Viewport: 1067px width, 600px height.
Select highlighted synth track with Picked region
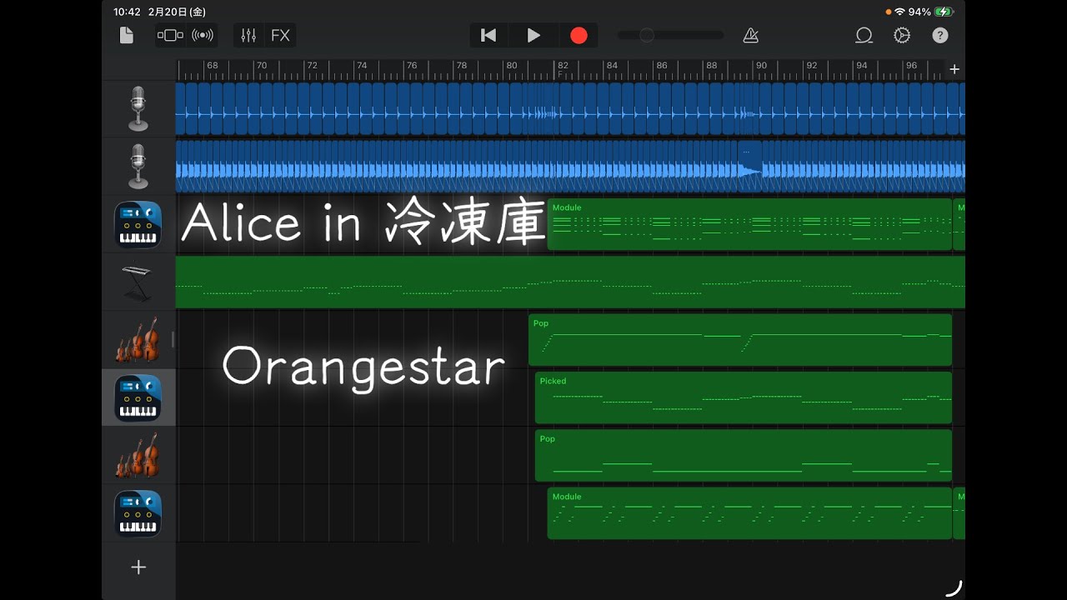click(138, 397)
